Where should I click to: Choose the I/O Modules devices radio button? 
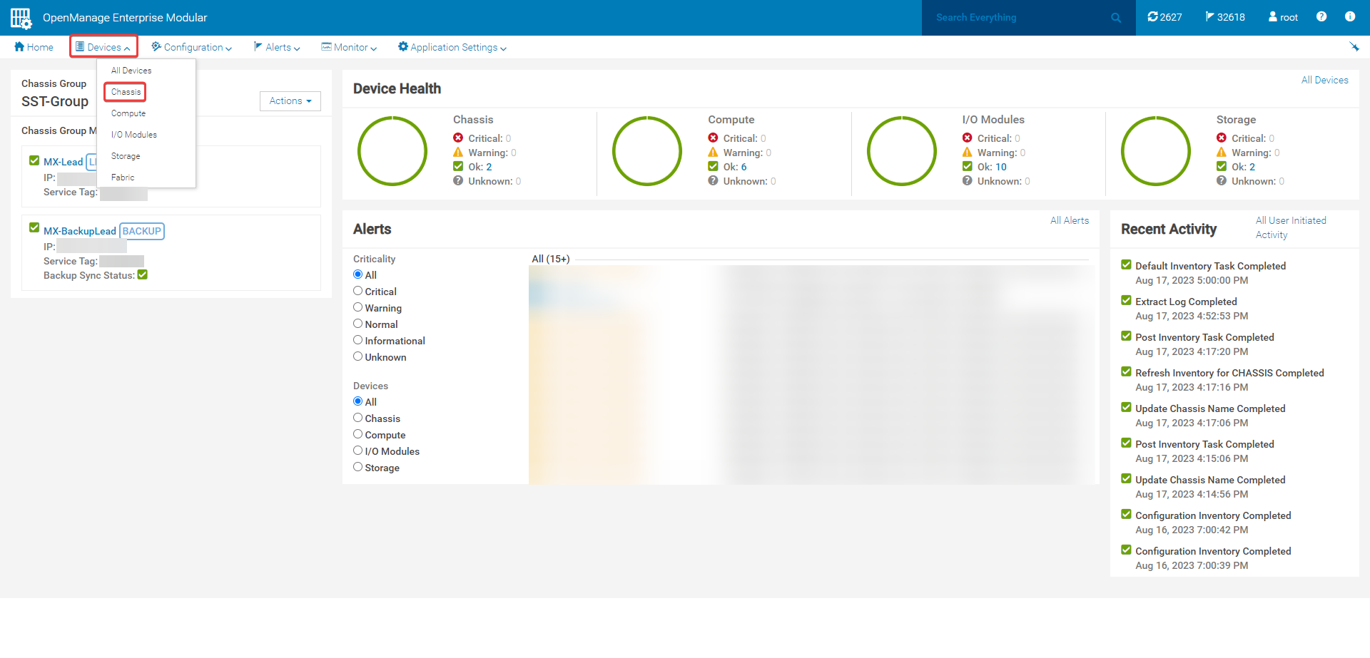(358, 451)
